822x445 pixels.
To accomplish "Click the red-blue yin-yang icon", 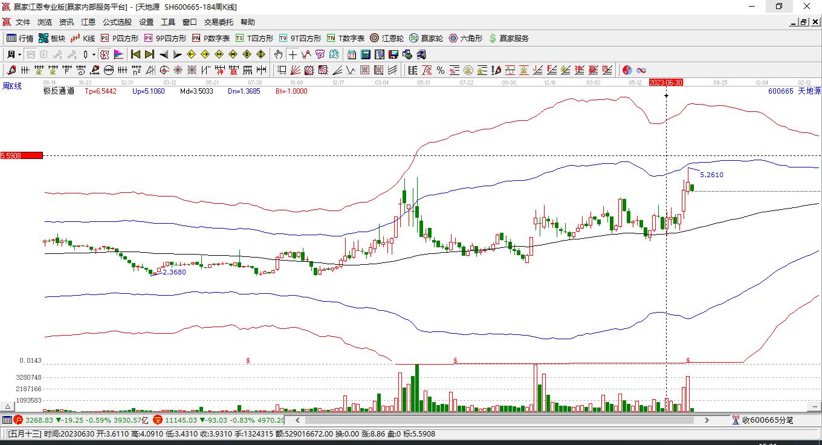I will pos(627,70).
